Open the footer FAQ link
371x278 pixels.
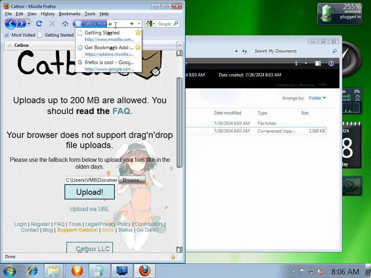click(59, 224)
